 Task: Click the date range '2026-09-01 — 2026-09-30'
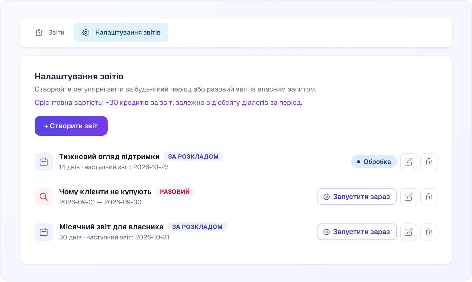100,202
